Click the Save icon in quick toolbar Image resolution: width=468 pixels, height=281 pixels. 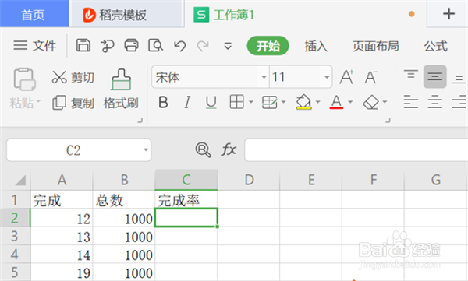click(x=83, y=46)
